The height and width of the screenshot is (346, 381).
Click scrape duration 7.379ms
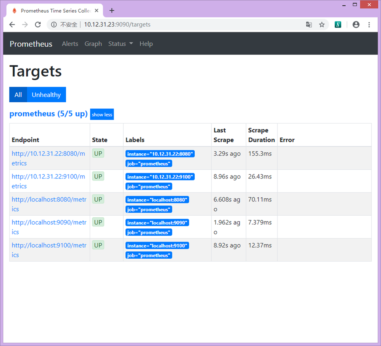pos(260,222)
